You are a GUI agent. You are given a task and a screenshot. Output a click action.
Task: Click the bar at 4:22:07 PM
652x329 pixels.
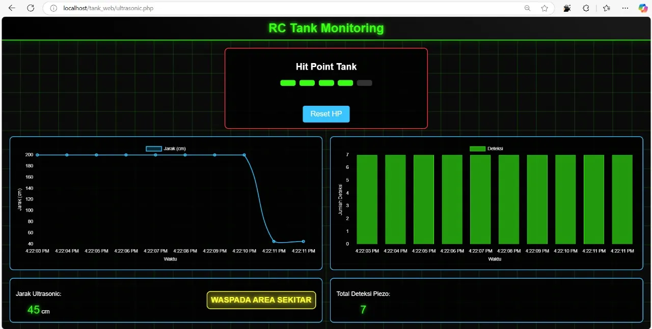[480, 199]
